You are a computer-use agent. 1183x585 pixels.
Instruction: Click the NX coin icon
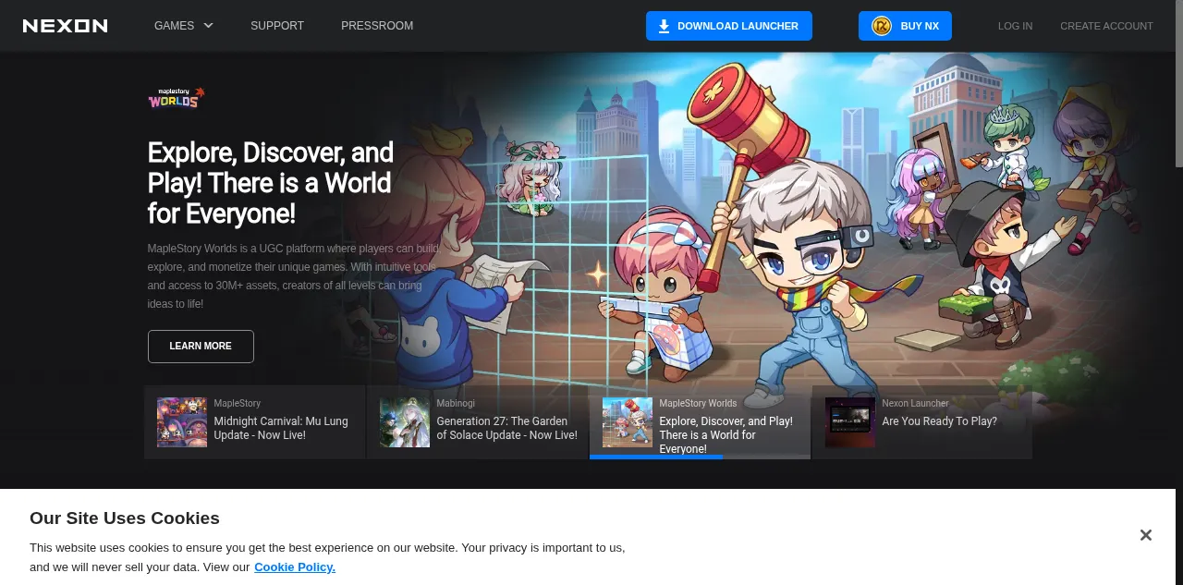point(881,26)
